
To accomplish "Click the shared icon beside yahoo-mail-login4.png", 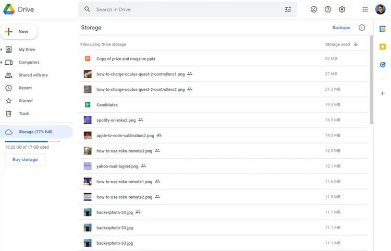I will coord(143,165).
